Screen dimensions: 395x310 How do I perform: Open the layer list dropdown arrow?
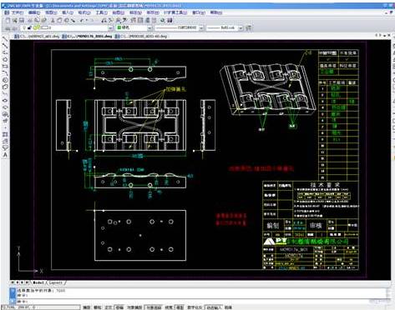[110, 28]
